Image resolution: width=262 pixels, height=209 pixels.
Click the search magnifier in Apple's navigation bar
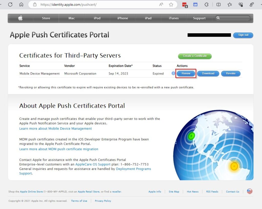(218, 18)
